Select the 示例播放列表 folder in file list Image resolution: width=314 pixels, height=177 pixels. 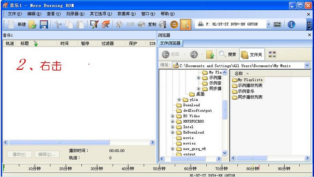247,86
